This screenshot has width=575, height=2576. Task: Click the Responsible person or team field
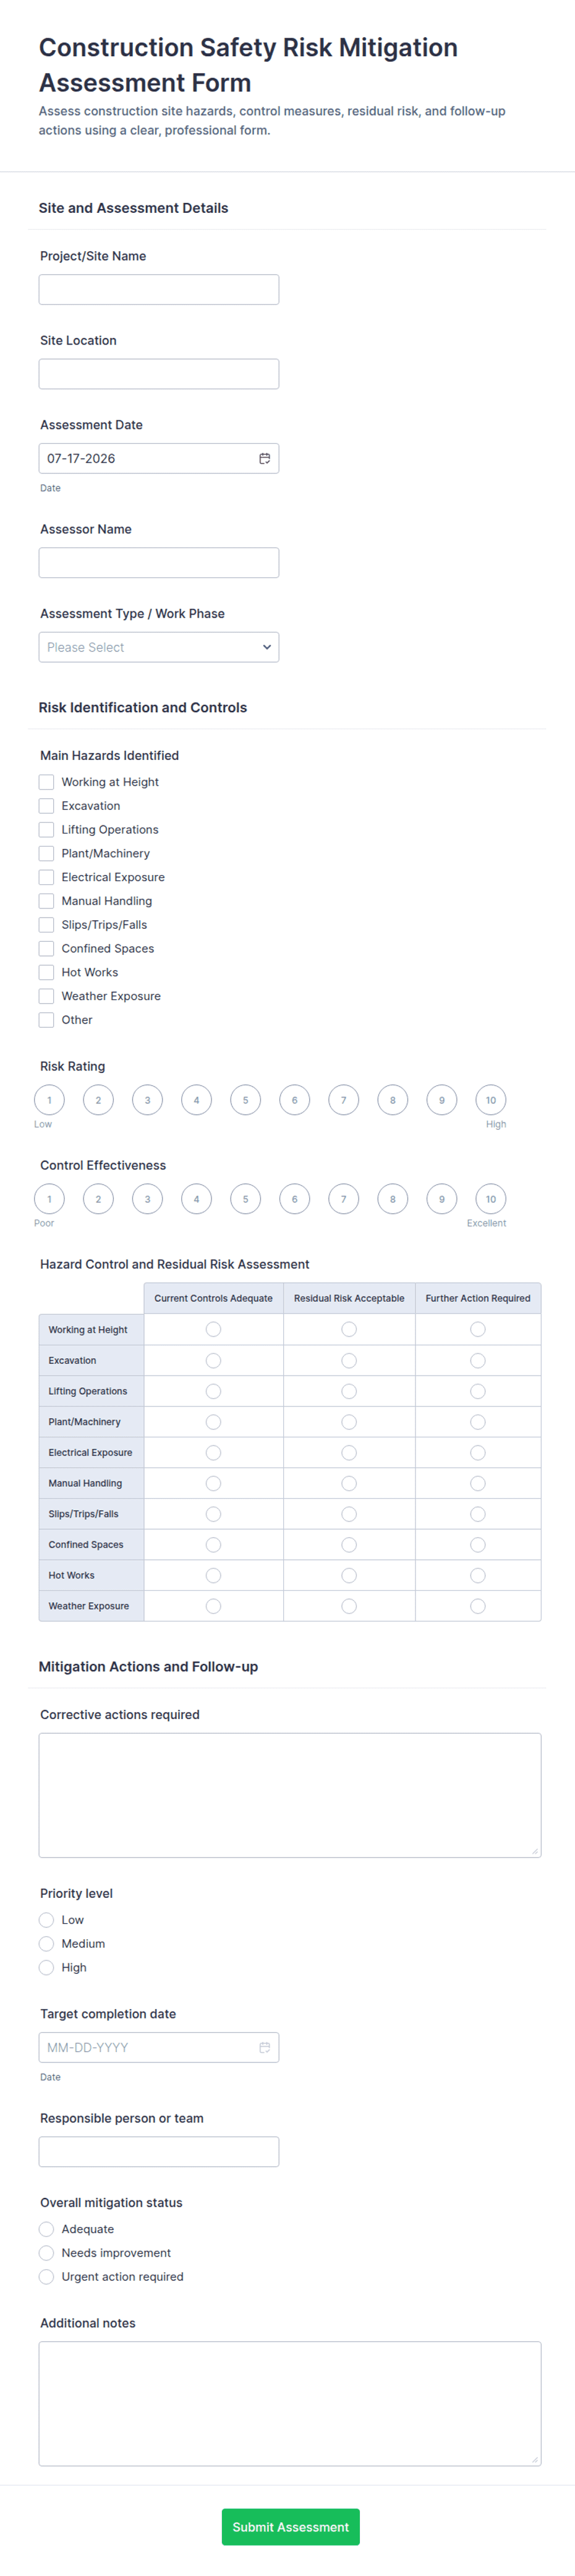tap(159, 2151)
